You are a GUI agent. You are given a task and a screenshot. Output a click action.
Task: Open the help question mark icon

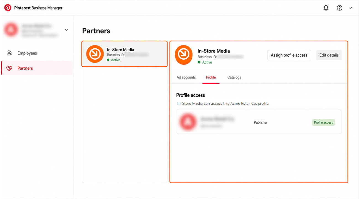339,8
